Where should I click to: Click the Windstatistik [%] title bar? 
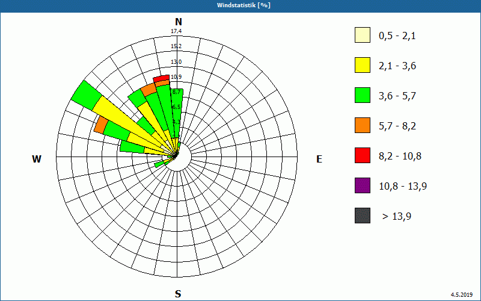pyautogui.click(x=240, y=5)
